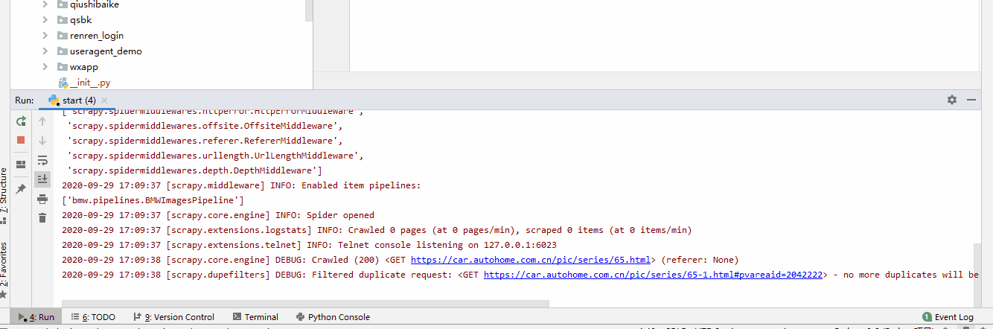
Task: Expand the wxapp folder
Action: click(x=46, y=67)
